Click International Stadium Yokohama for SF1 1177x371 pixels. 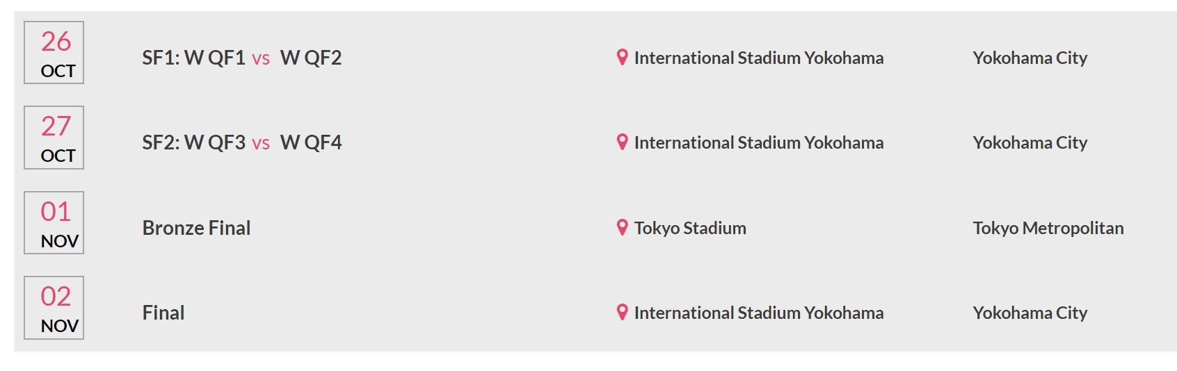pos(759,58)
